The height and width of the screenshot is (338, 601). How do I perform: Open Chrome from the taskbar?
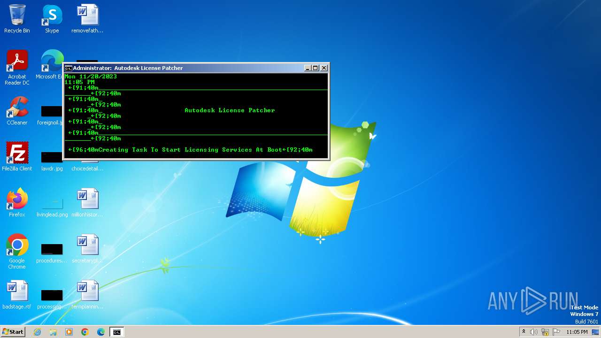pyautogui.click(x=85, y=332)
